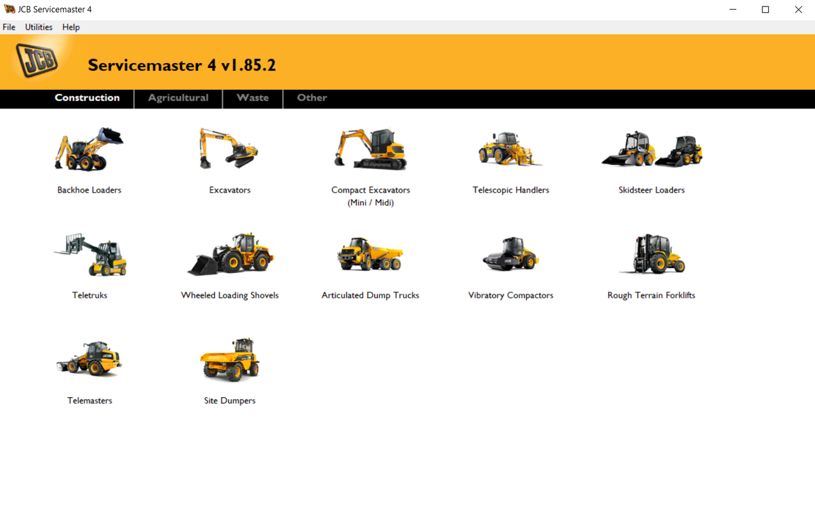Open the Vibratory Compactors roller image

[511, 254]
